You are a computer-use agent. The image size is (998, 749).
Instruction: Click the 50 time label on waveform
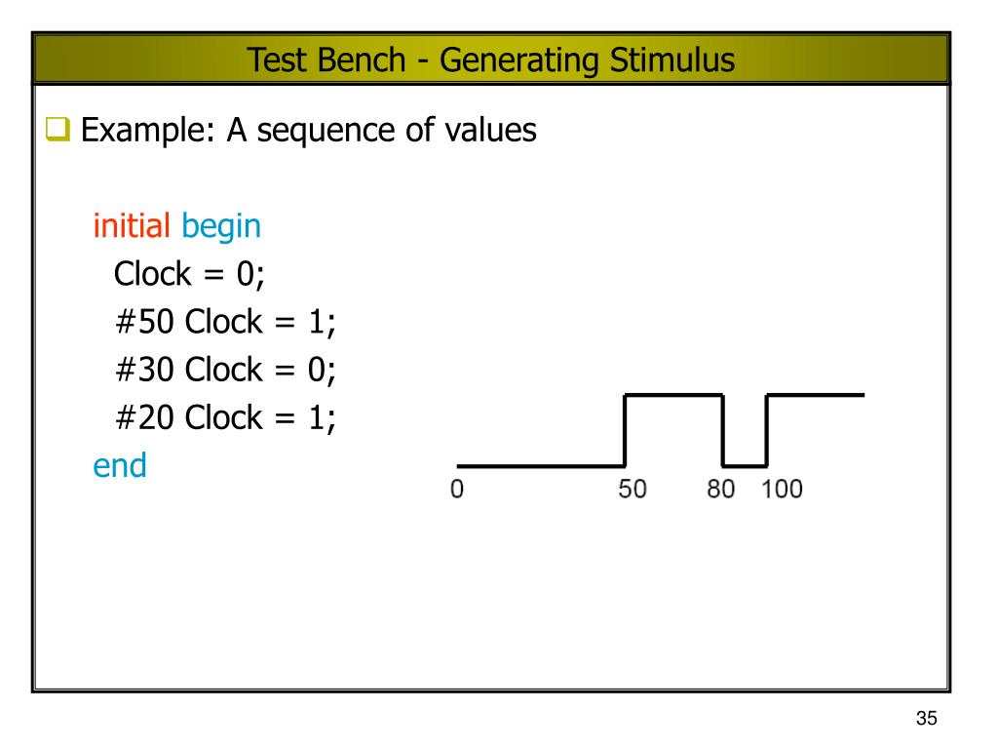coord(632,490)
